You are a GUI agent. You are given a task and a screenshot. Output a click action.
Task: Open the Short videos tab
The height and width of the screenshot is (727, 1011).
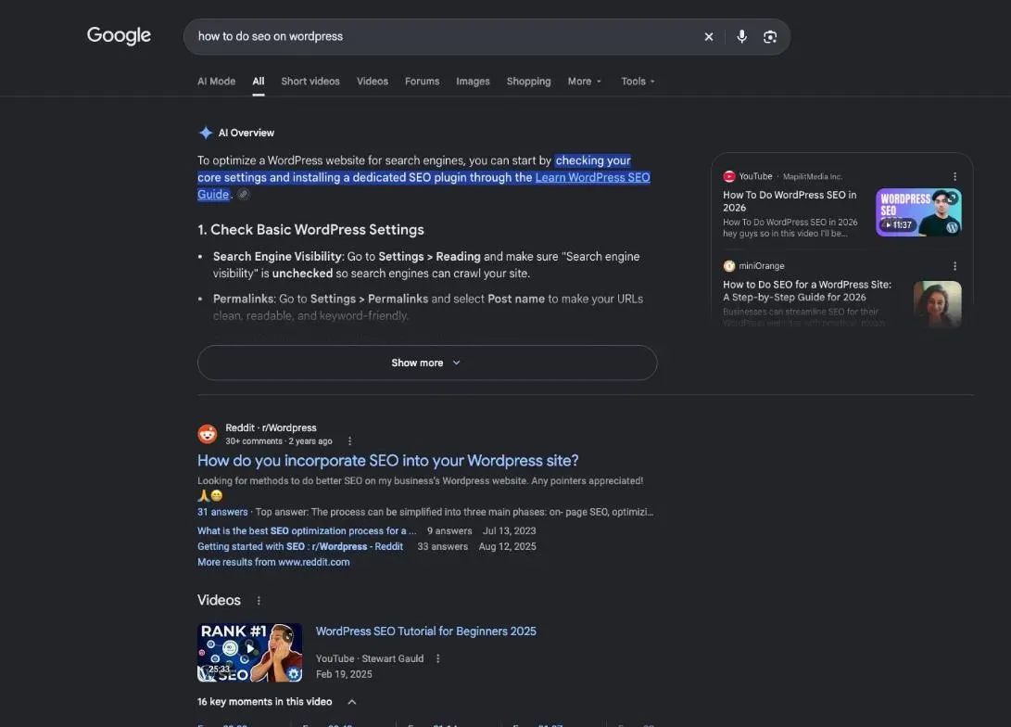click(310, 82)
